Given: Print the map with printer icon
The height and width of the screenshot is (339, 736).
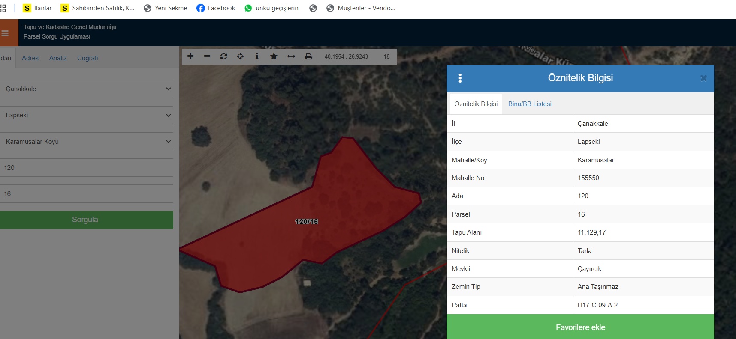Looking at the screenshot, I should pyautogui.click(x=308, y=56).
